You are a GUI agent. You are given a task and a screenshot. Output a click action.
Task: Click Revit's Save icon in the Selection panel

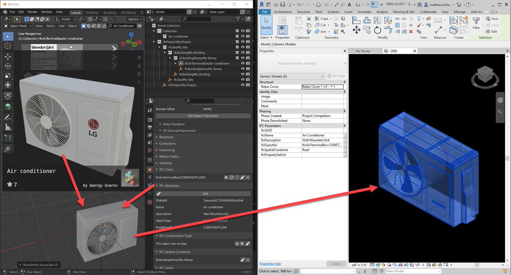[x=488, y=19]
